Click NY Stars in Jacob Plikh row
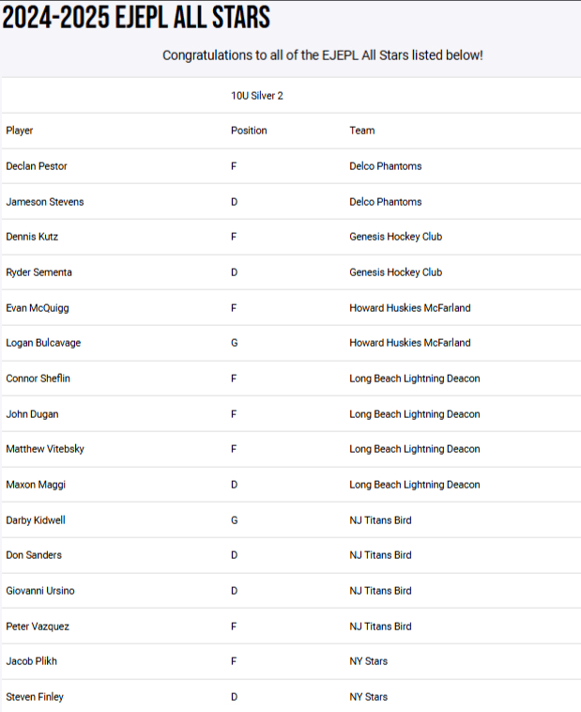The image size is (581, 712). coord(369,661)
